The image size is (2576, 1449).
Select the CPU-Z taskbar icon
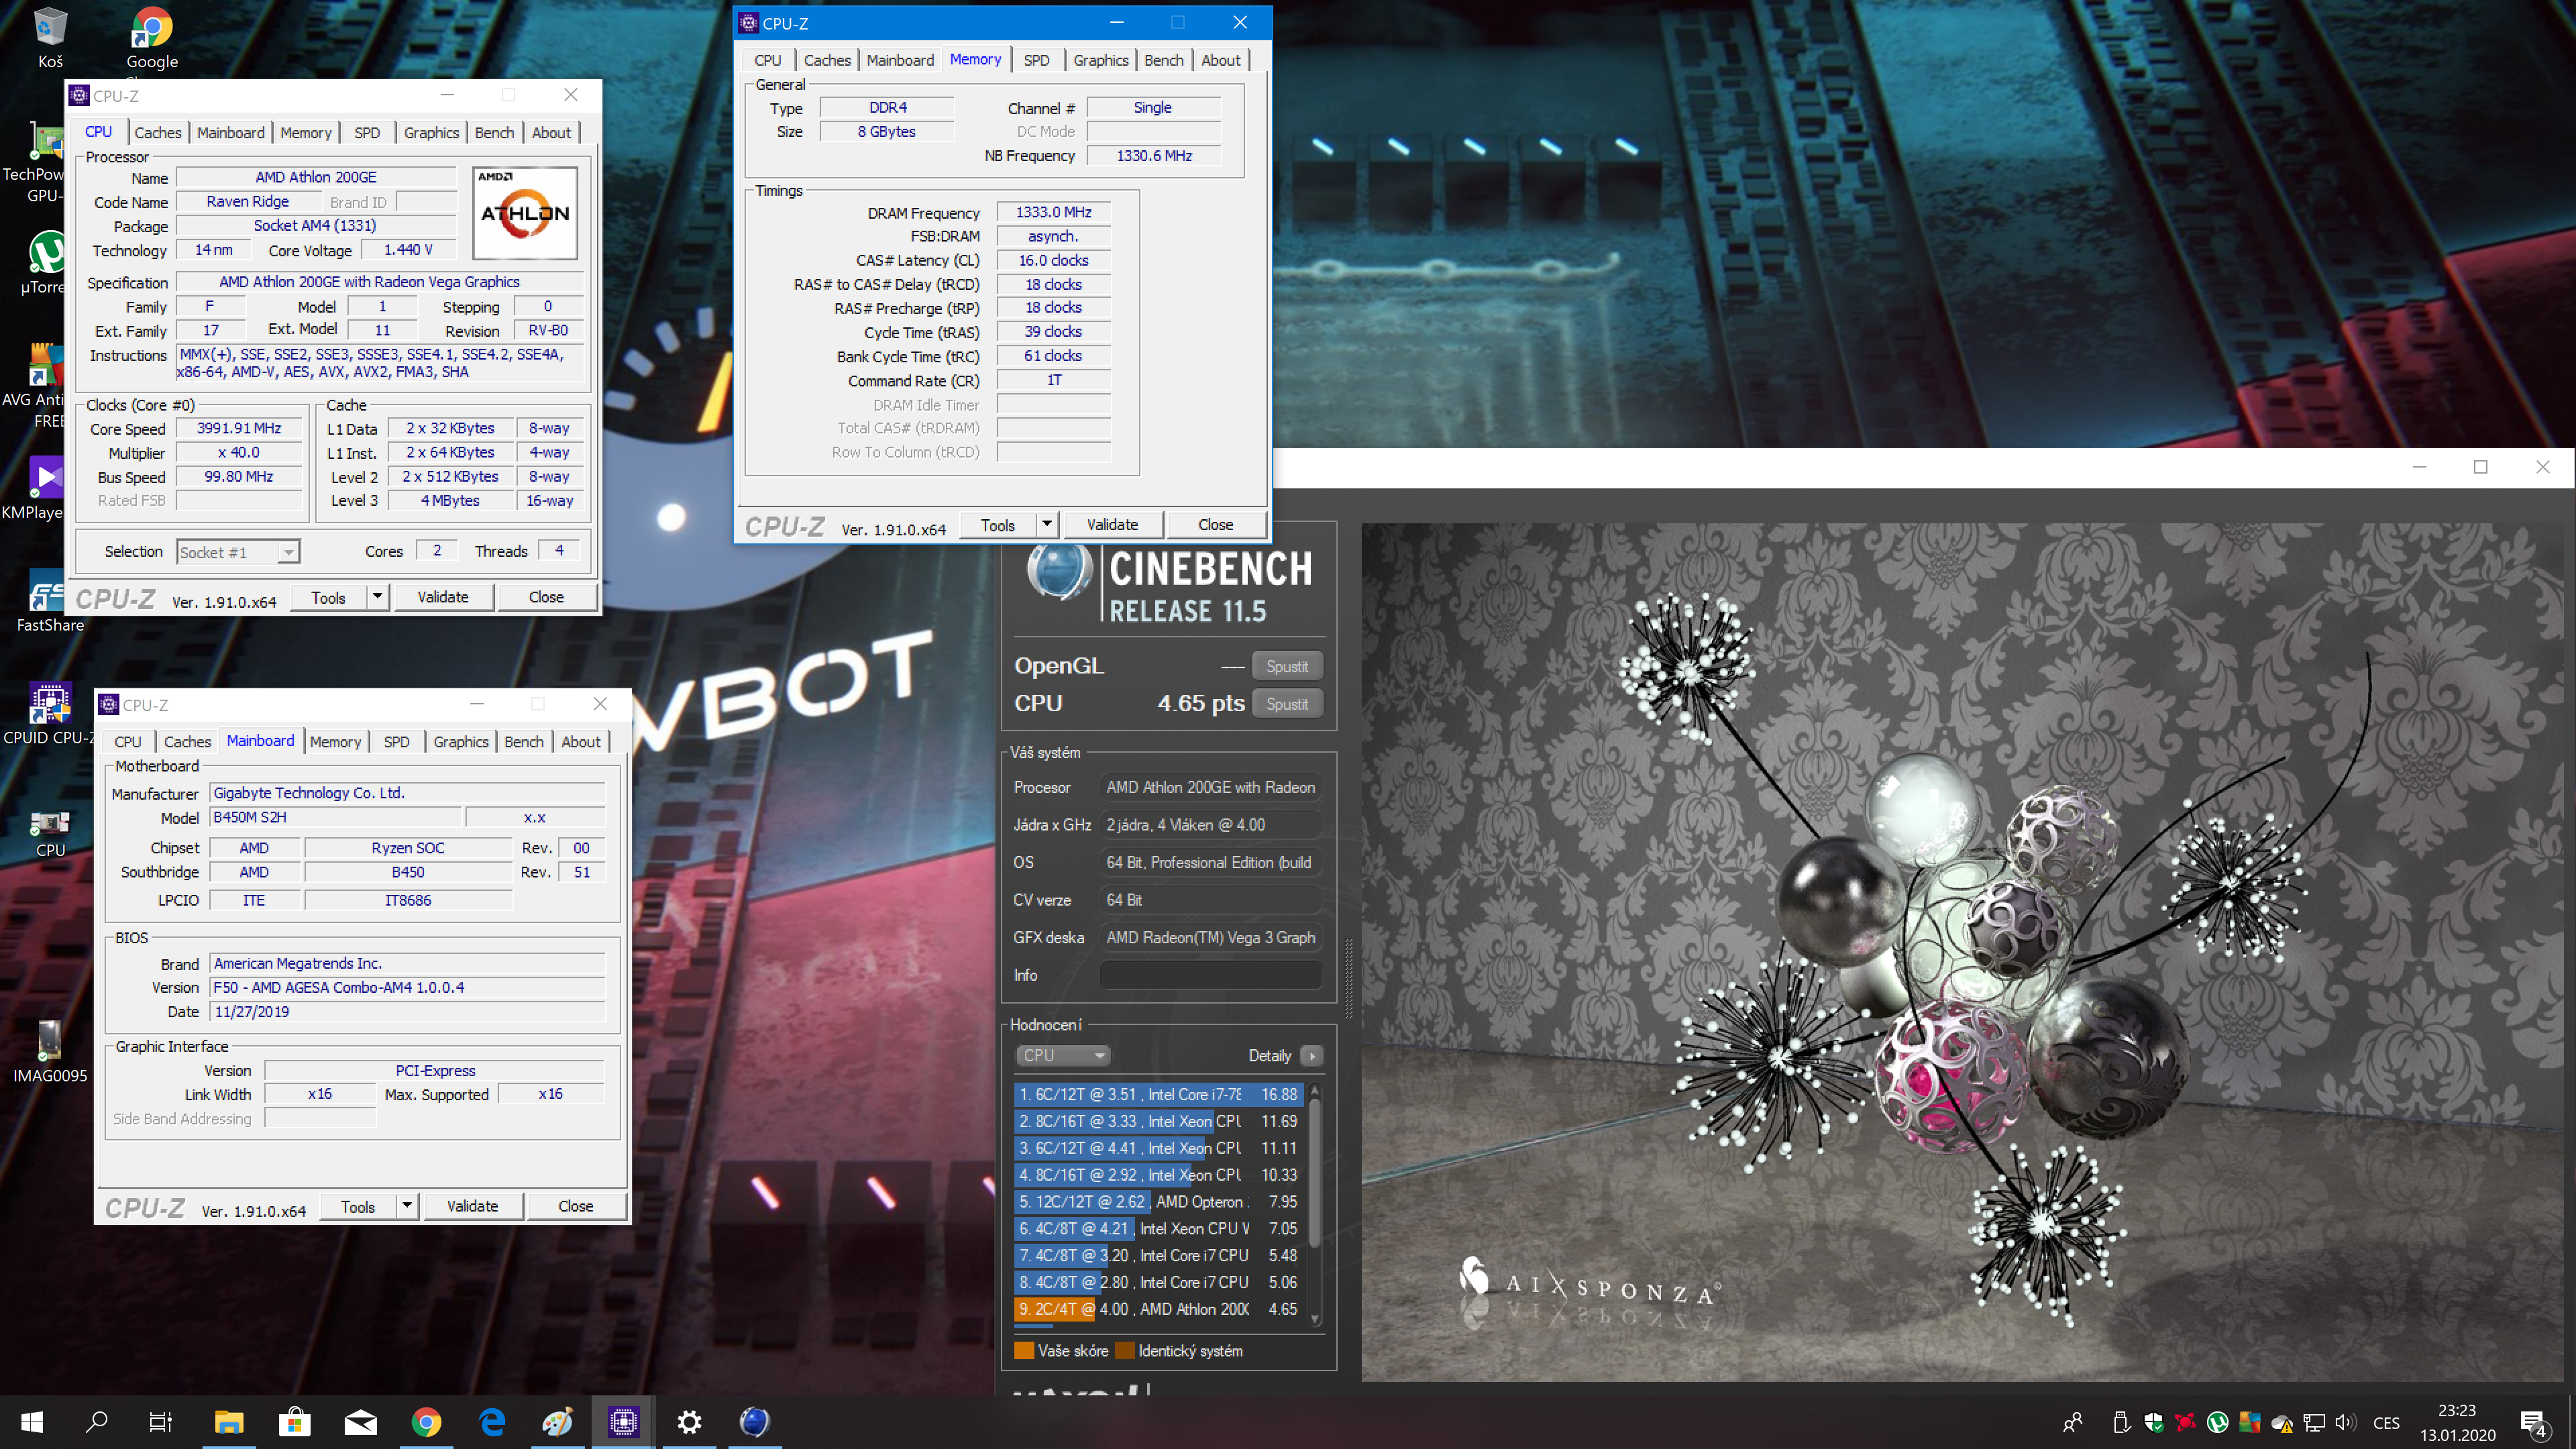coord(623,1422)
